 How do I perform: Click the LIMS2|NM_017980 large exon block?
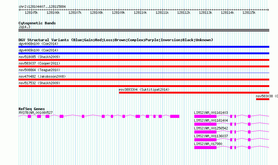205,148
